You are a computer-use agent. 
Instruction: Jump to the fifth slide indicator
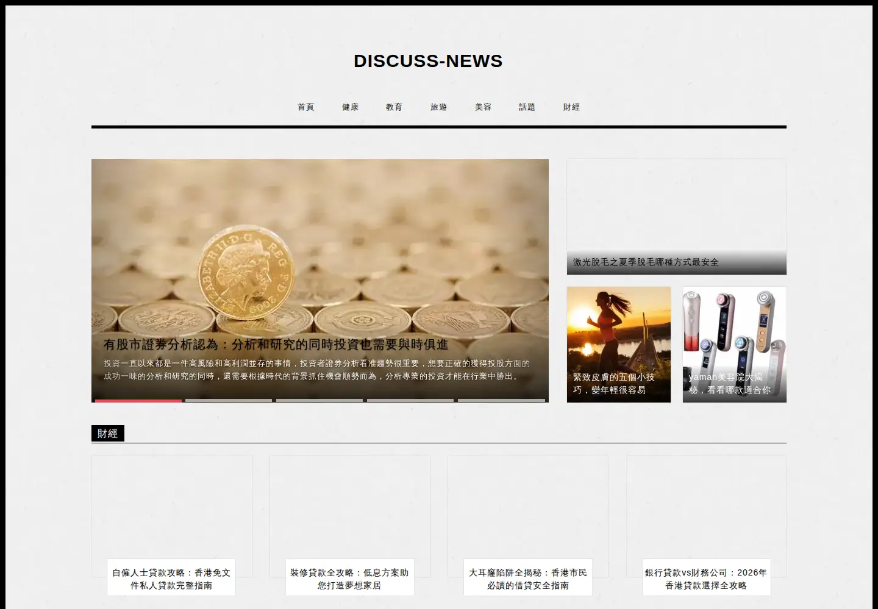click(x=501, y=401)
